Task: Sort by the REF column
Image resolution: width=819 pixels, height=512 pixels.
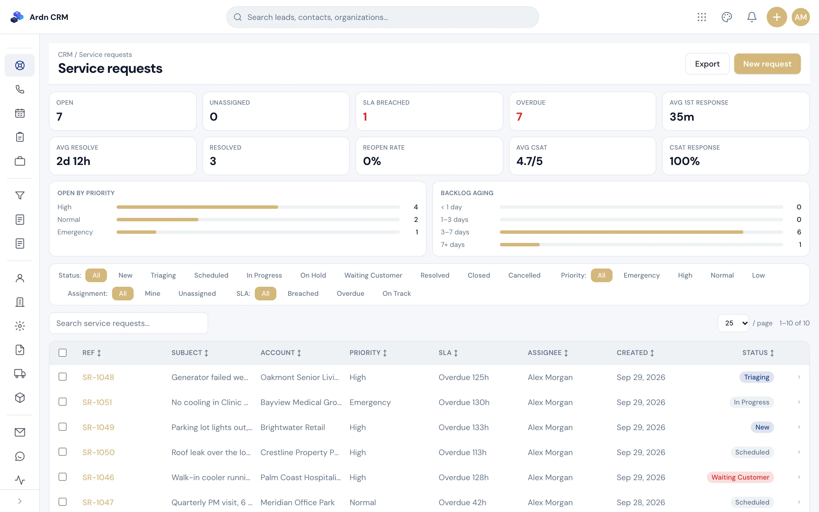Action: 92,353
